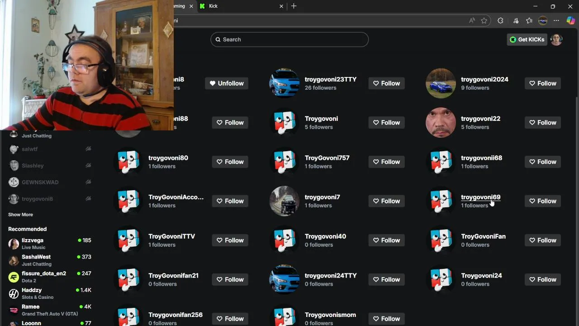Follow TroyGovoniFan
The width and height of the screenshot is (579, 326).
pos(543,240)
